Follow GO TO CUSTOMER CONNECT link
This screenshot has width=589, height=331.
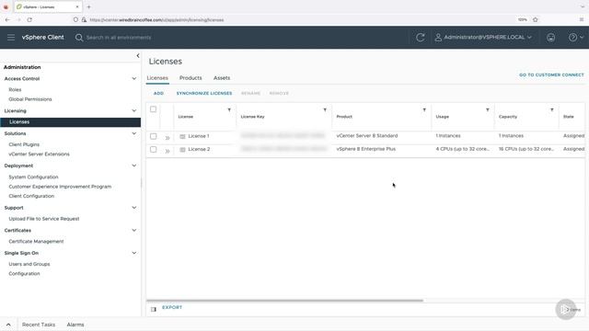(551, 75)
